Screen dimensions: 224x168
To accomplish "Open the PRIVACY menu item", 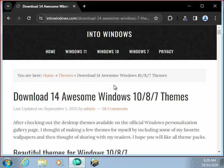I will point(166,52).
